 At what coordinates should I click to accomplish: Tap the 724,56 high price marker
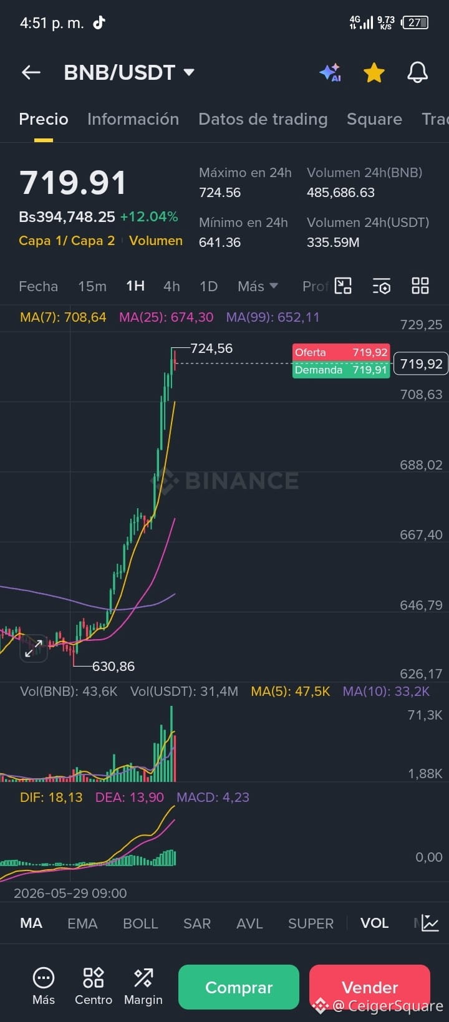pyautogui.click(x=211, y=349)
